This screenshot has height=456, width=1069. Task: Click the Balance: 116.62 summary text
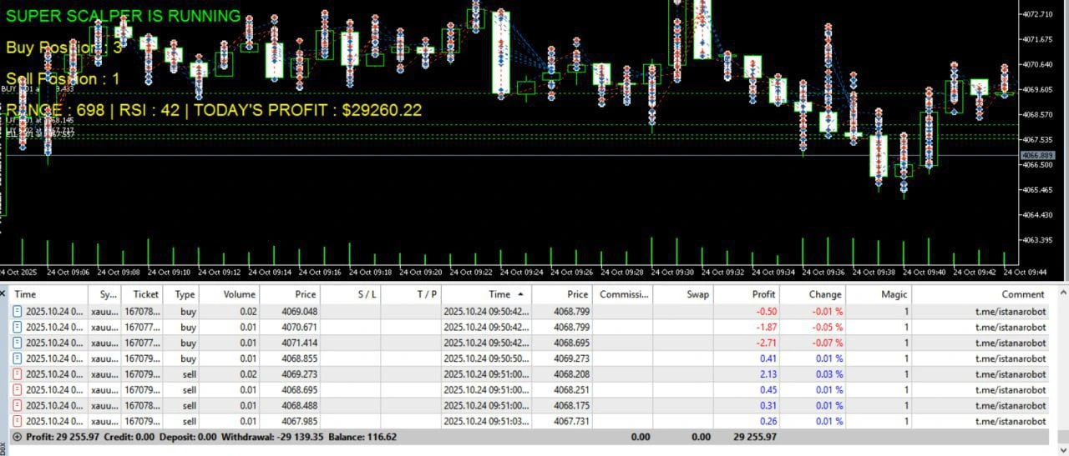(362, 437)
